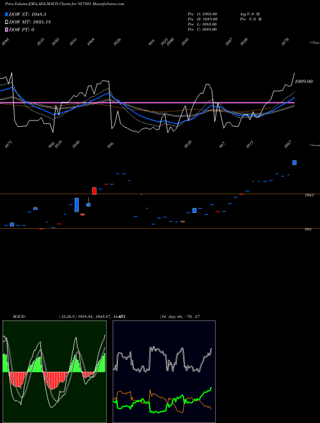This screenshot has width=320, height=423.
Task: Click the 'Pre V: 0 M' value
Action: coord(250,19)
